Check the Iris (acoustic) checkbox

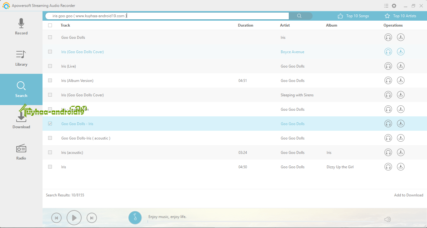[x=50, y=152]
